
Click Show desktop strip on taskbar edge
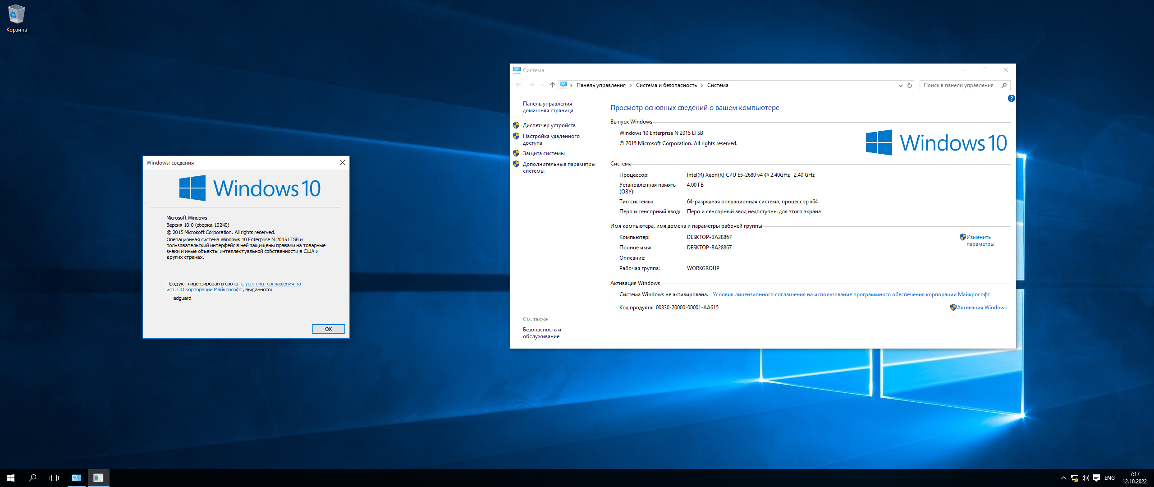pos(1152,478)
